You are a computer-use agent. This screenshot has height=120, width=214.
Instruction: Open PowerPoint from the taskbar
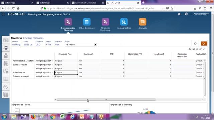coord(82,117)
